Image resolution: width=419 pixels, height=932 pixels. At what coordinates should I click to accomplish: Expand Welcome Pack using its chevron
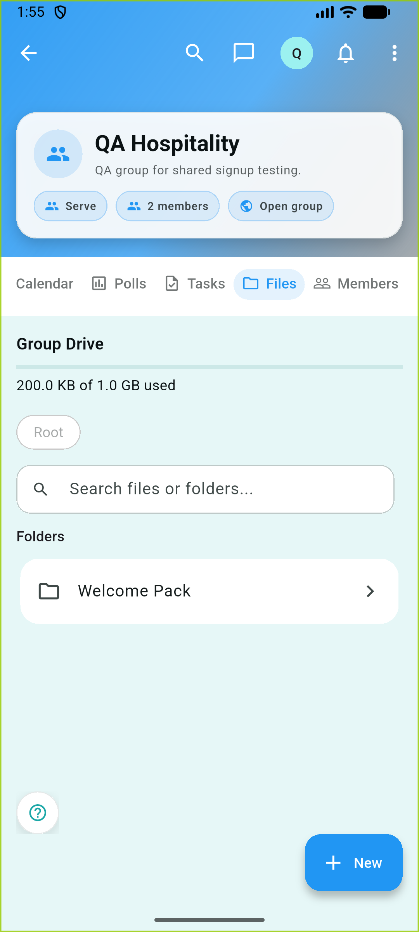point(370,591)
